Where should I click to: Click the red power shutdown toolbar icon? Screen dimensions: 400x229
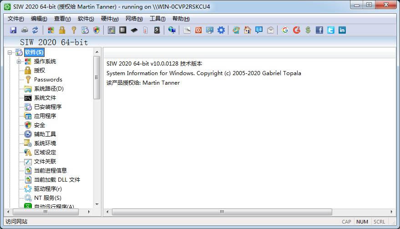point(198,30)
